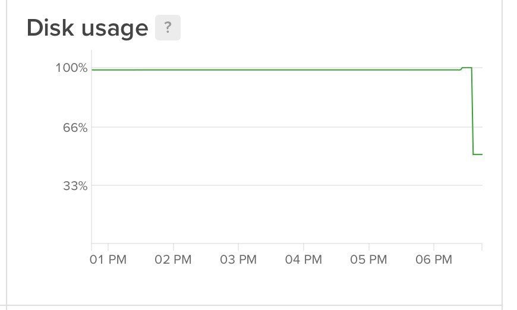The image size is (517, 310).
Task: Click the low green segment after the drop
Action: click(477, 154)
